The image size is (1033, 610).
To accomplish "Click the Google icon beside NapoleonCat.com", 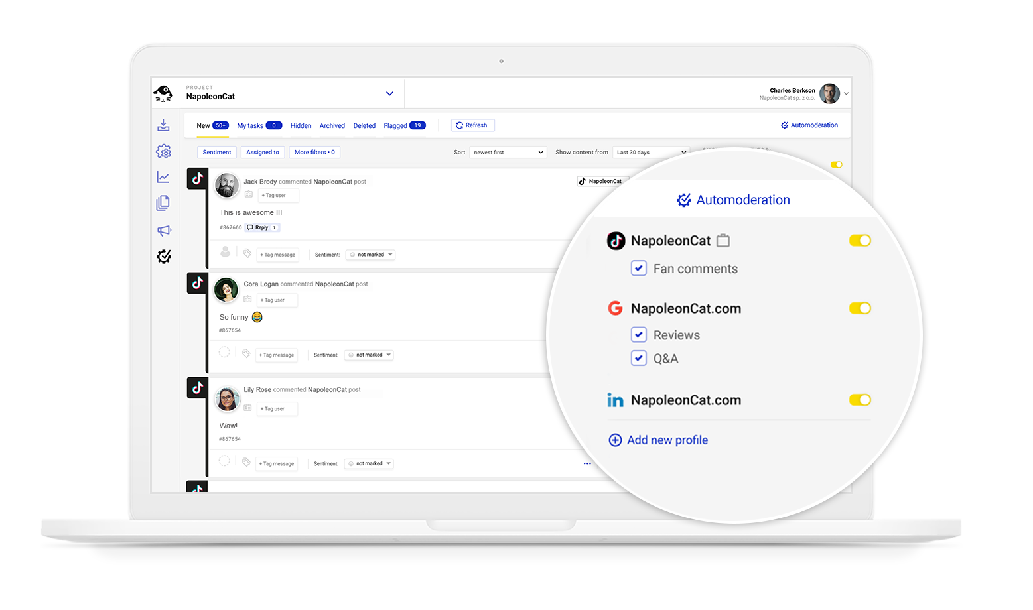I will coord(616,308).
